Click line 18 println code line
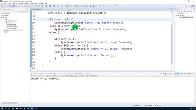The width and height of the screenshot is (196, 110). click(96, 49)
